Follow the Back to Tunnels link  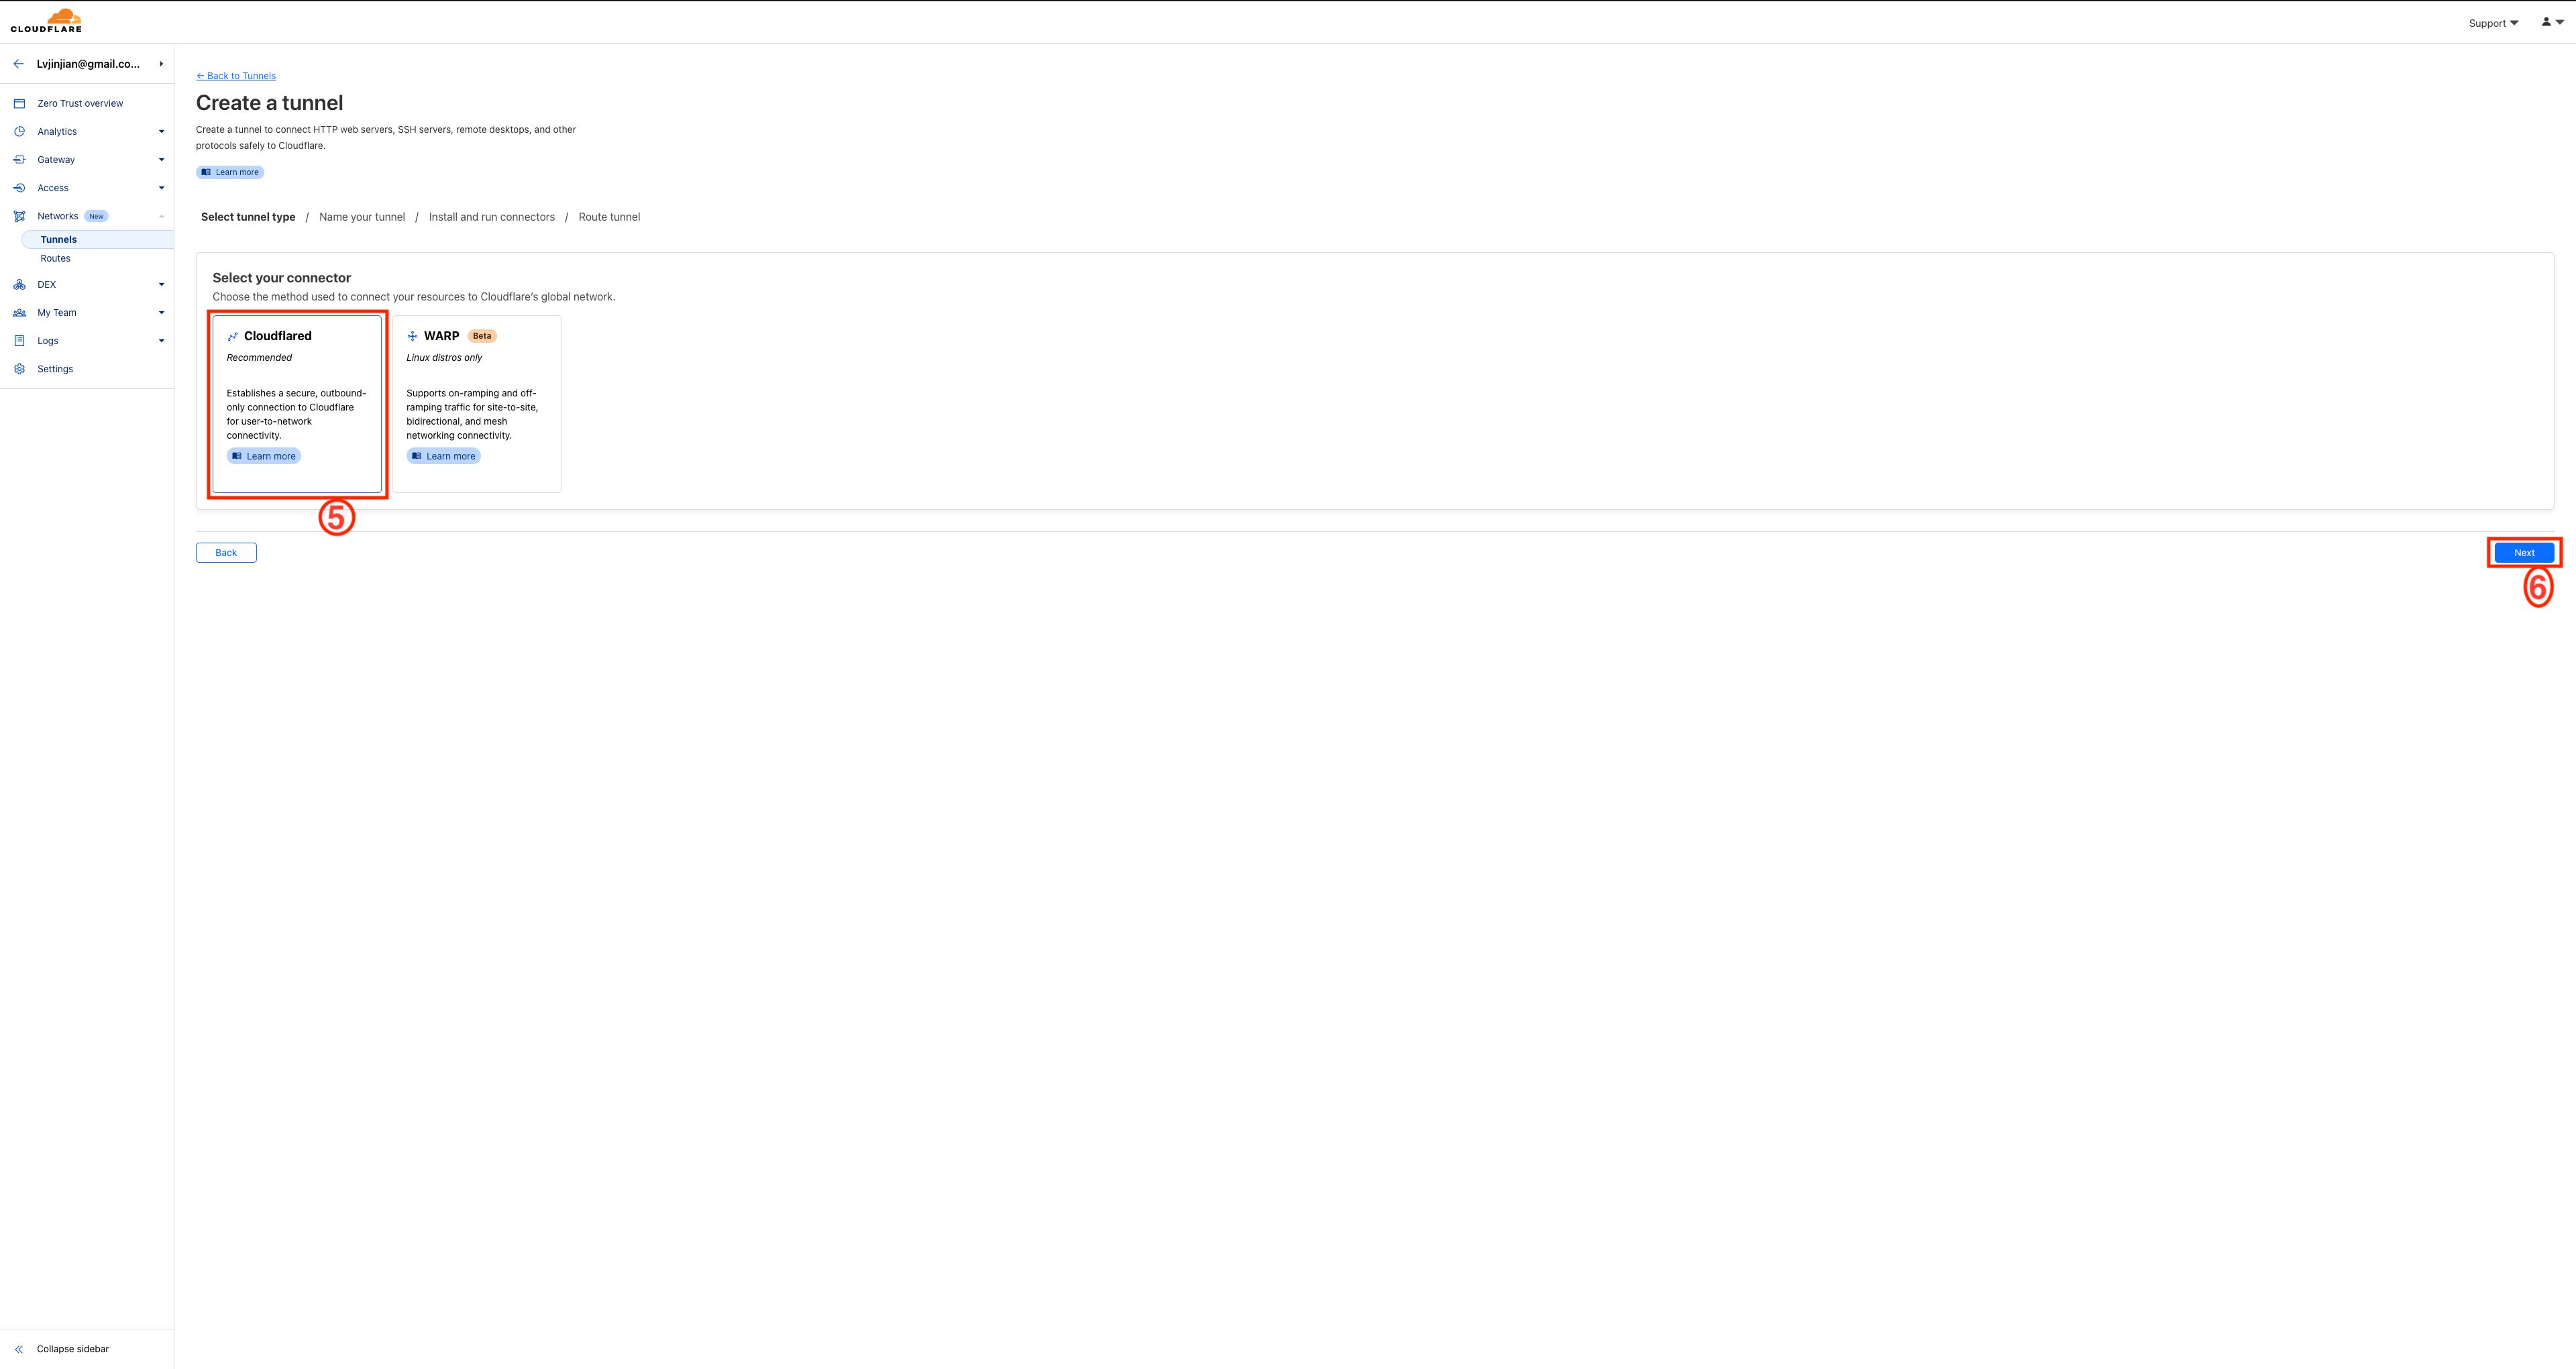(236, 76)
